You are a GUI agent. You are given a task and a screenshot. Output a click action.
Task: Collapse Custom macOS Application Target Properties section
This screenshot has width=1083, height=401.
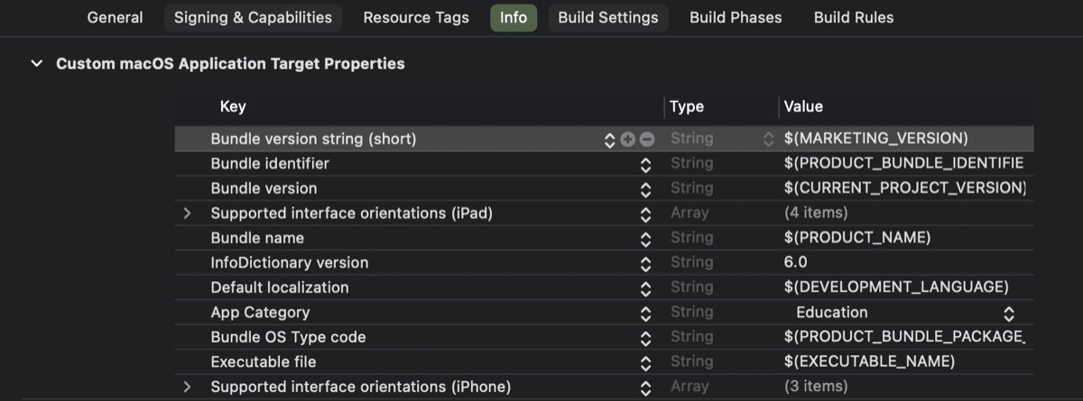click(37, 64)
